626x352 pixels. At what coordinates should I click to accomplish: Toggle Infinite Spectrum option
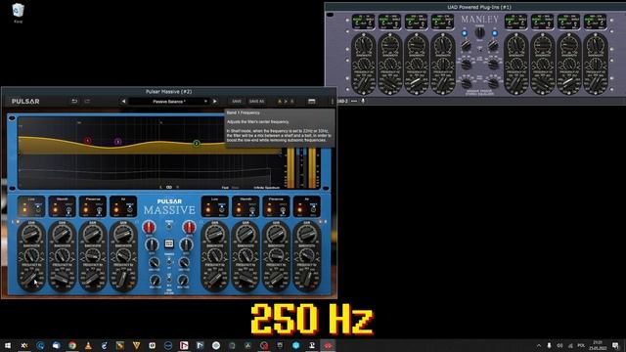[x=266, y=187]
